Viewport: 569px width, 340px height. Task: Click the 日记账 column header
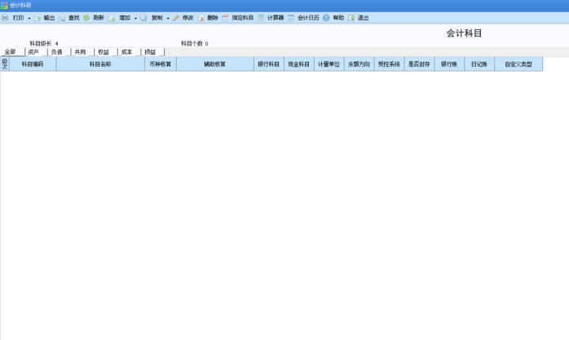pos(479,64)
